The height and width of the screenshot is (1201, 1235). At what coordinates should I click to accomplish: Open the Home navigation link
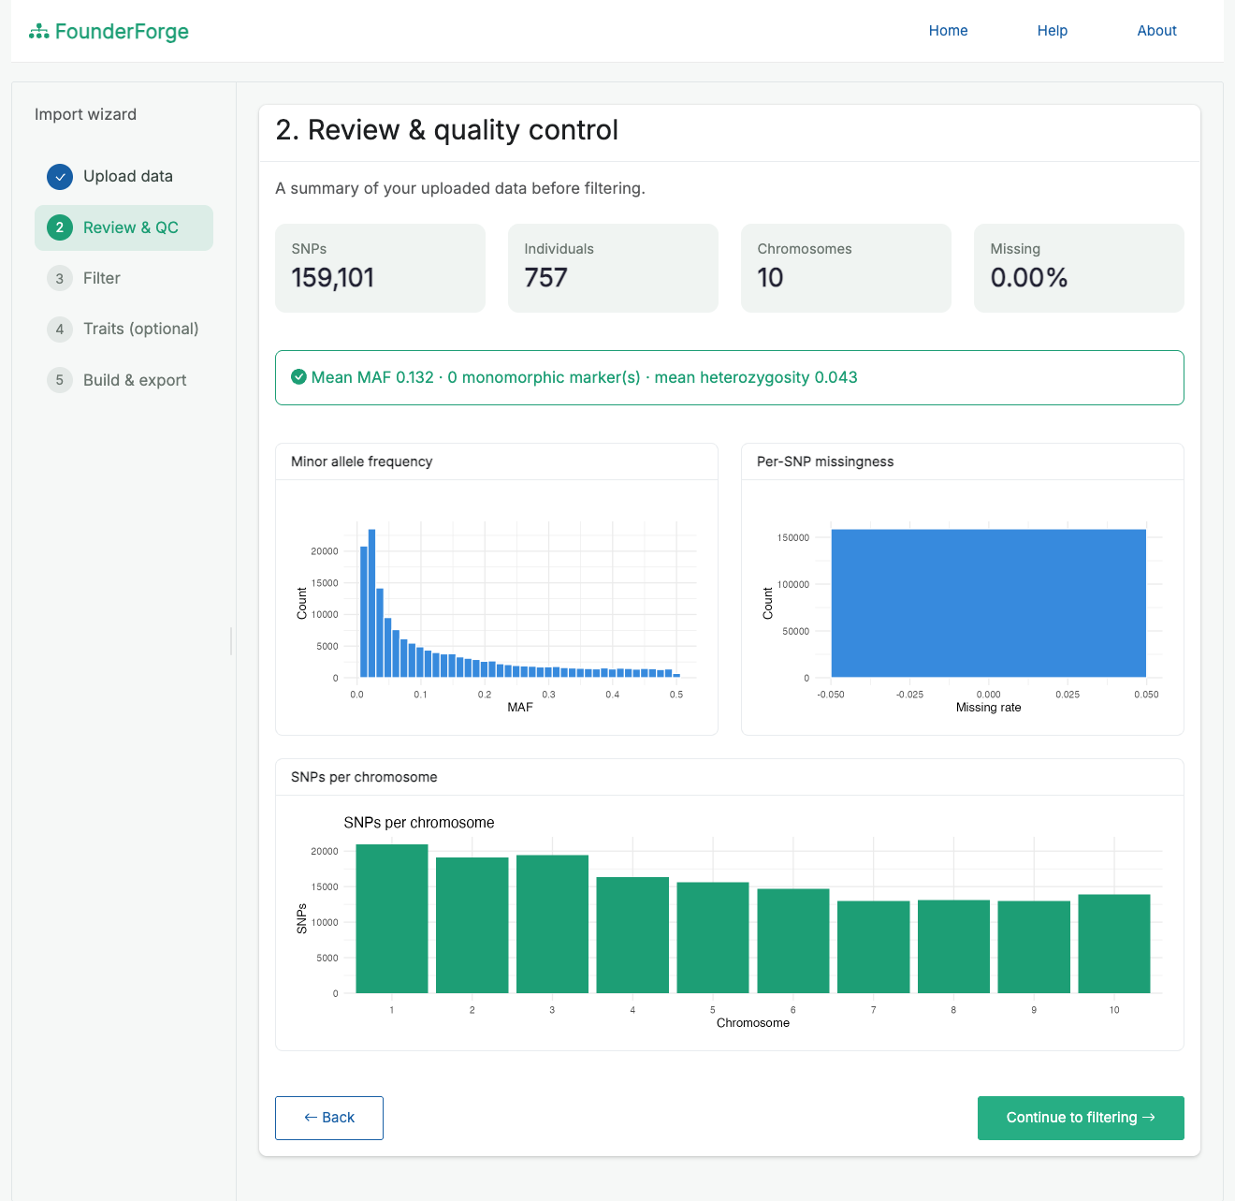pos(948,31)
